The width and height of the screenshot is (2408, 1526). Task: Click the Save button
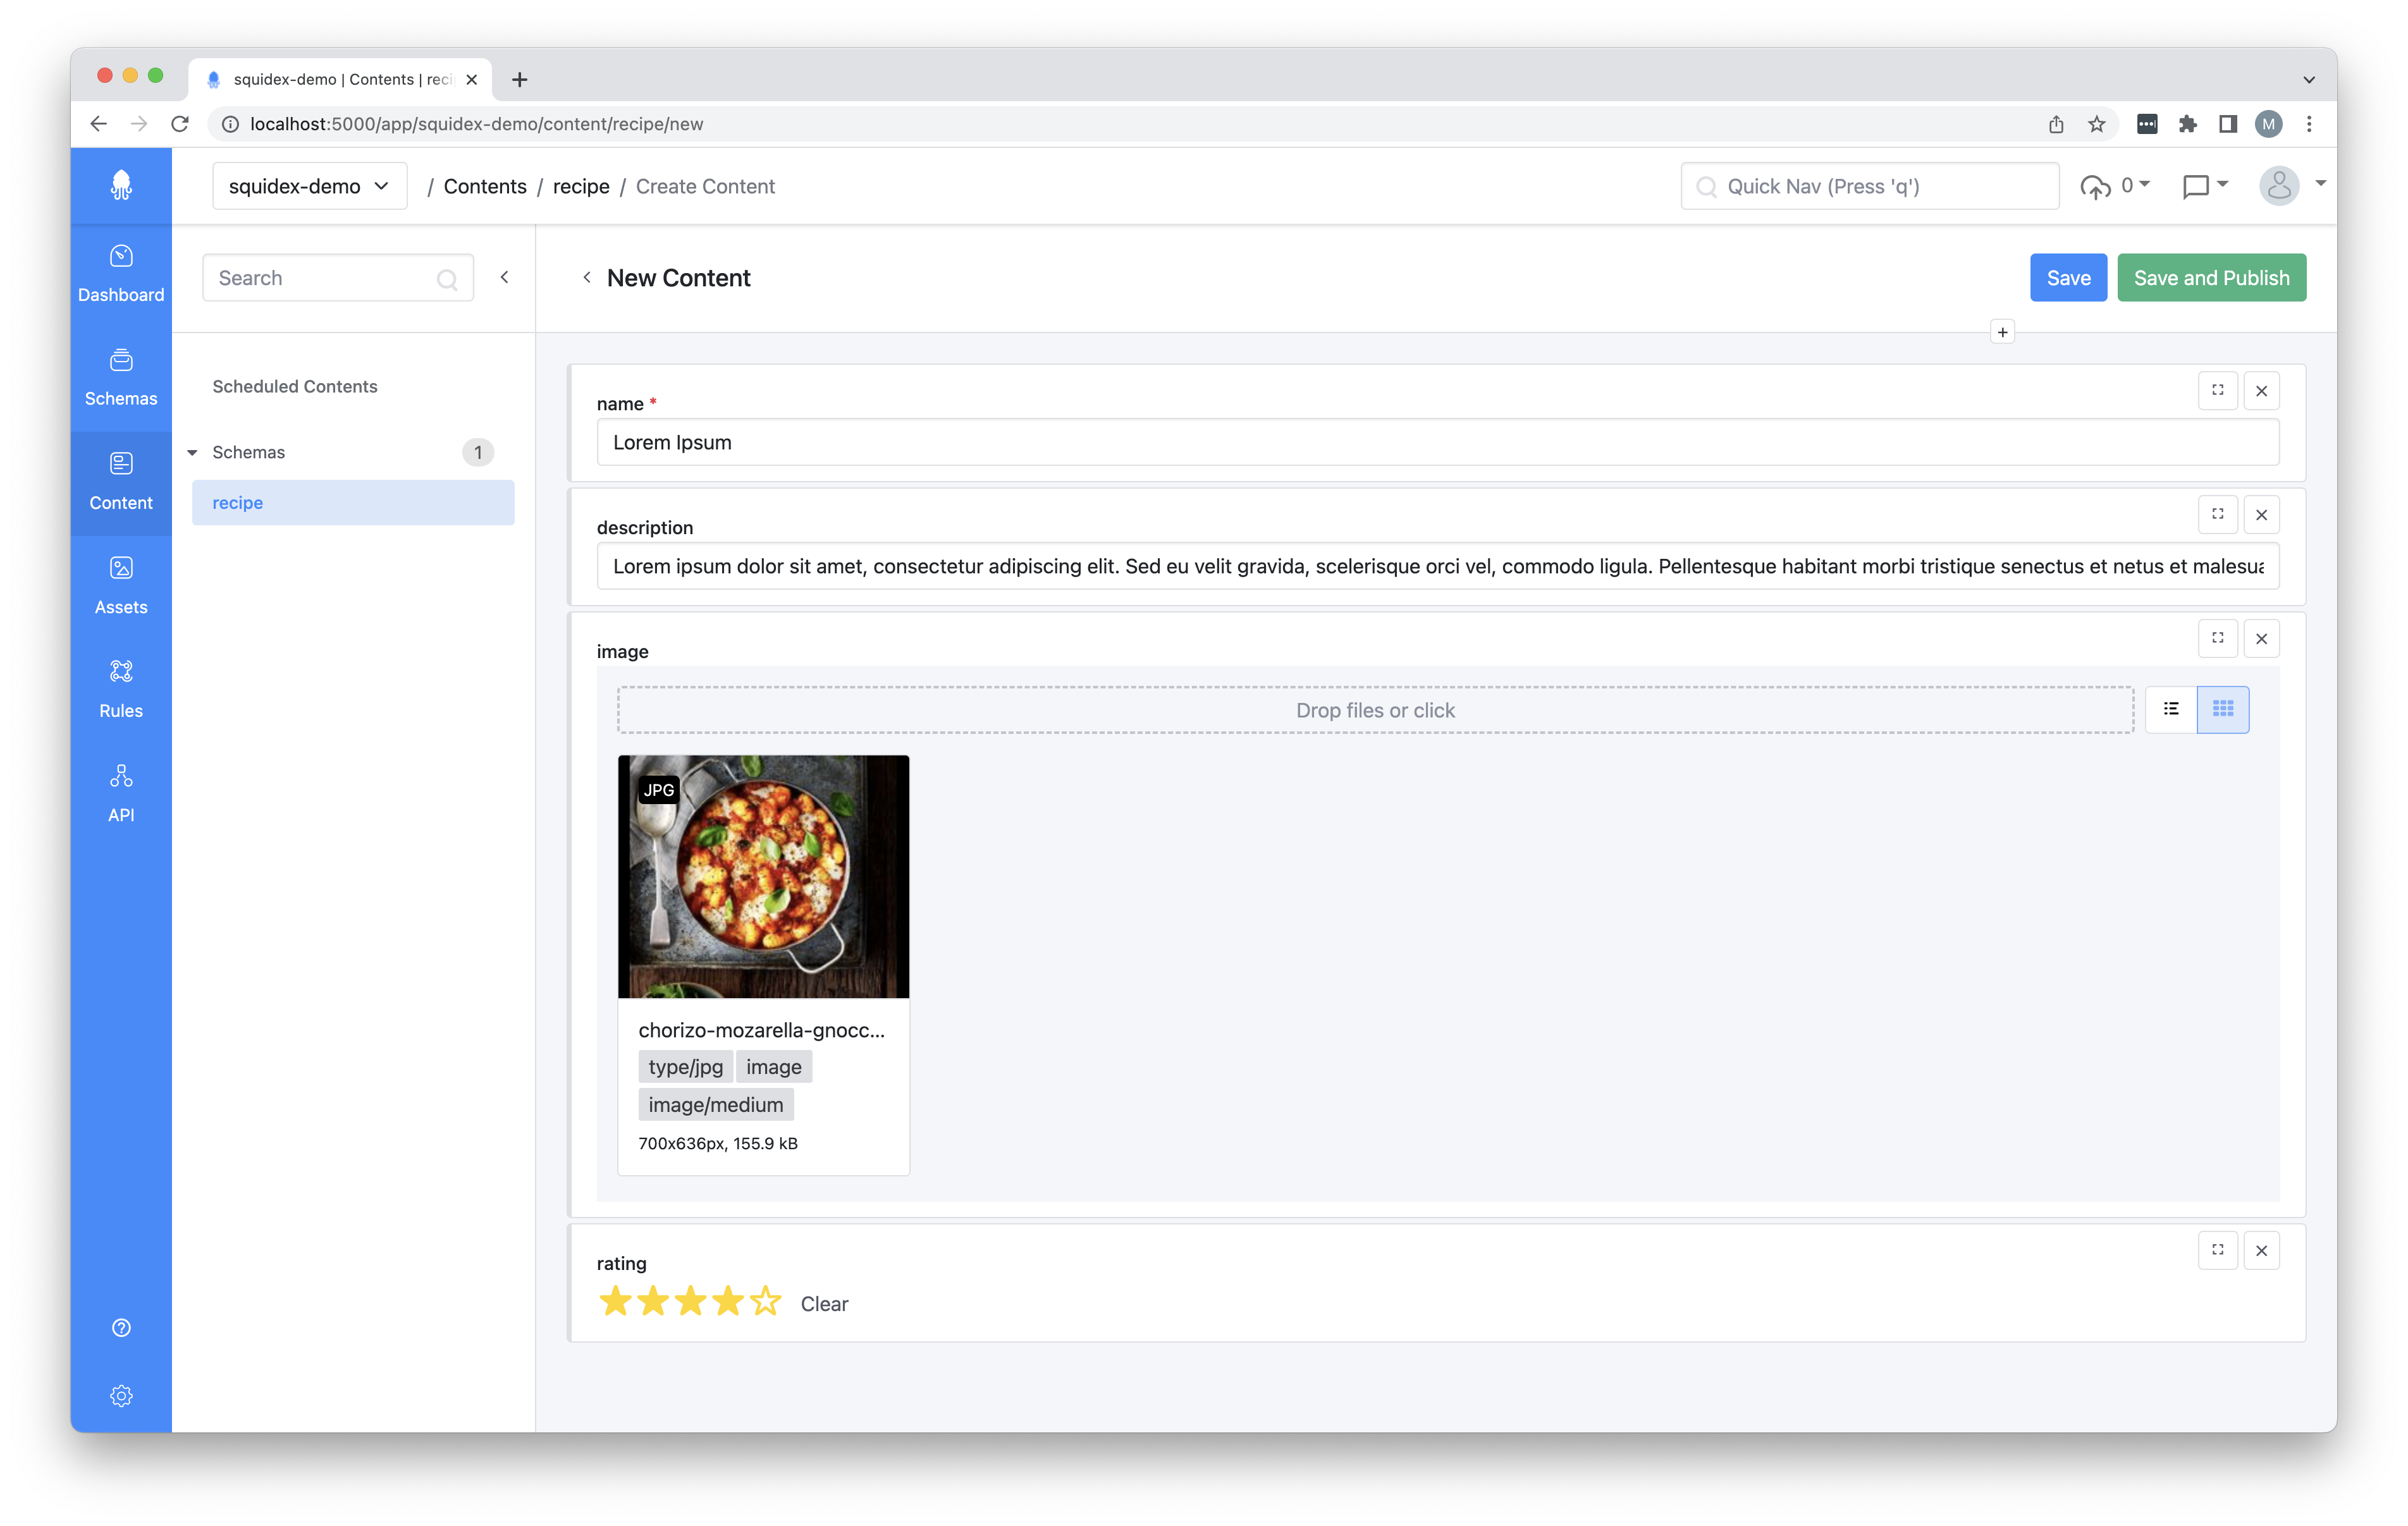2069,277
